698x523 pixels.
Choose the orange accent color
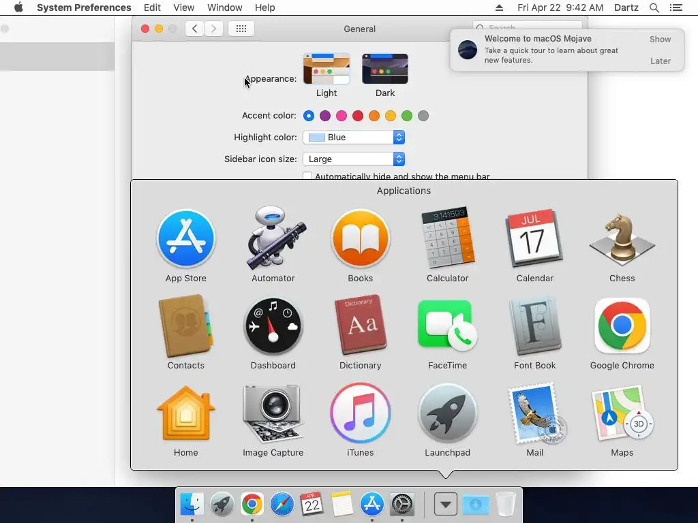click(x=374, y=116)
